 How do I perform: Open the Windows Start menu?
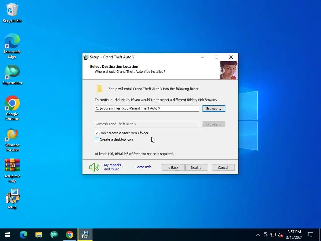pos(8,235)
